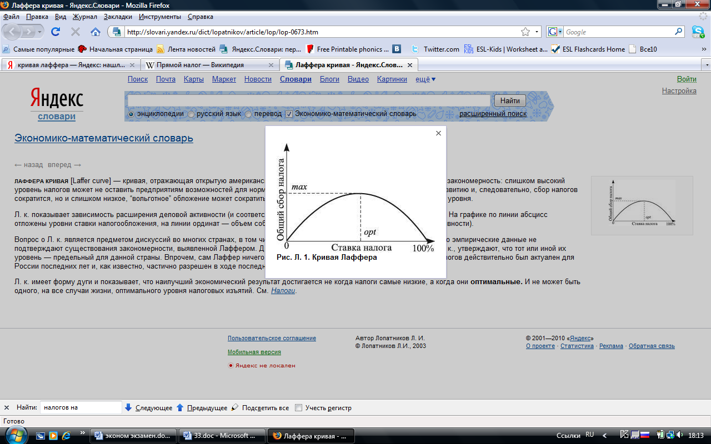Open the address bar history dropdown arrow
Screen dimensions: 711x444
pos(537,32)
